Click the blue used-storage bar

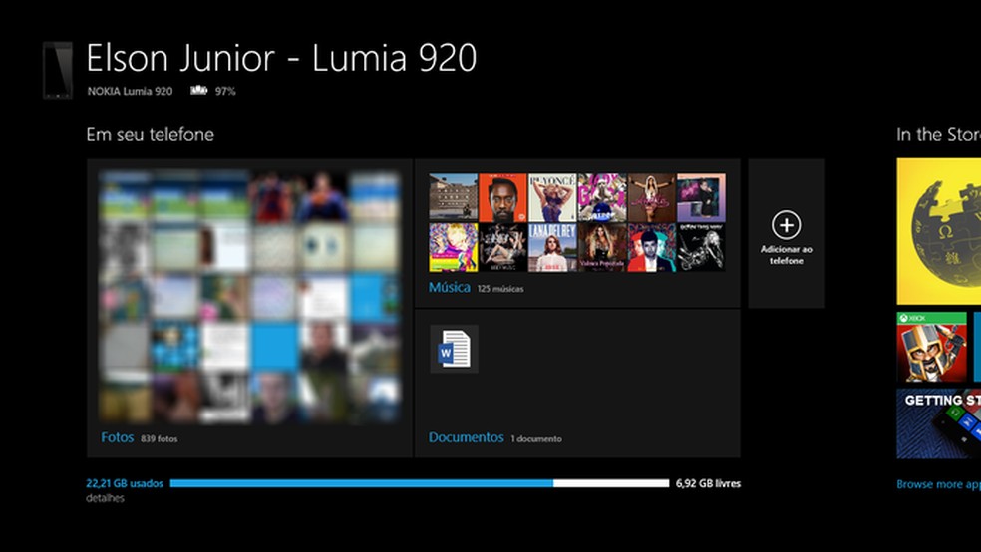(362, 483)
